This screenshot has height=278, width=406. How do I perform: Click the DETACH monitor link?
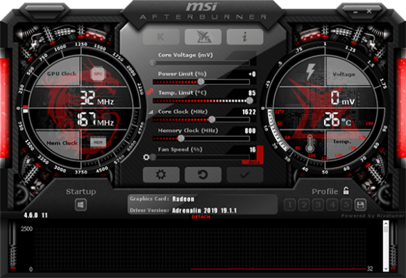(201, 217)
